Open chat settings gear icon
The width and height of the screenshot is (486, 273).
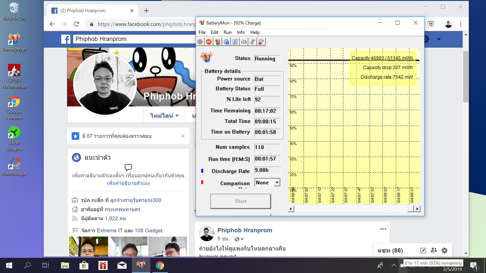coord(444,251)
